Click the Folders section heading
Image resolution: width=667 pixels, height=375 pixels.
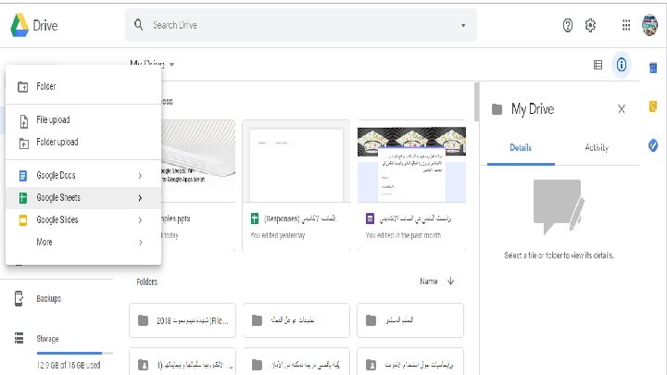point(146,281)
